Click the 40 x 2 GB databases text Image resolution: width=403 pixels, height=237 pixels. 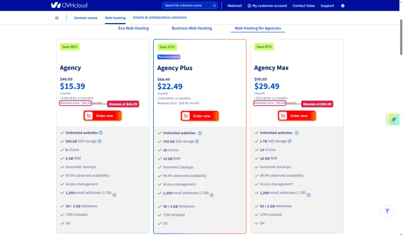pyautogui.click(x=179, y=206)
